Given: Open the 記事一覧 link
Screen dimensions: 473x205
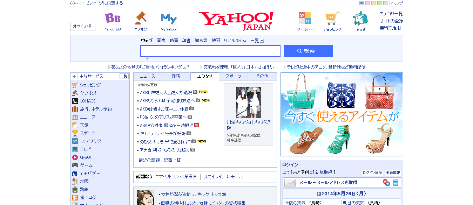Looking at the screenshot, I should [173, 160].
